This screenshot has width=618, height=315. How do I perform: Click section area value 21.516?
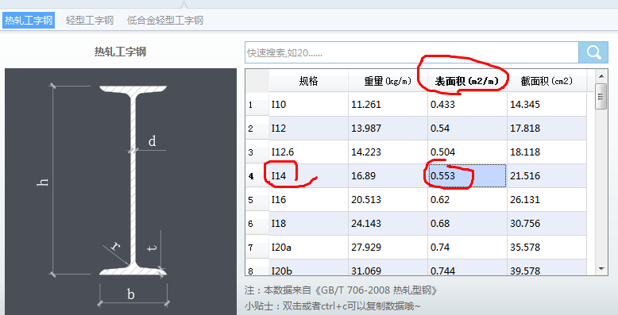[547, 176]
